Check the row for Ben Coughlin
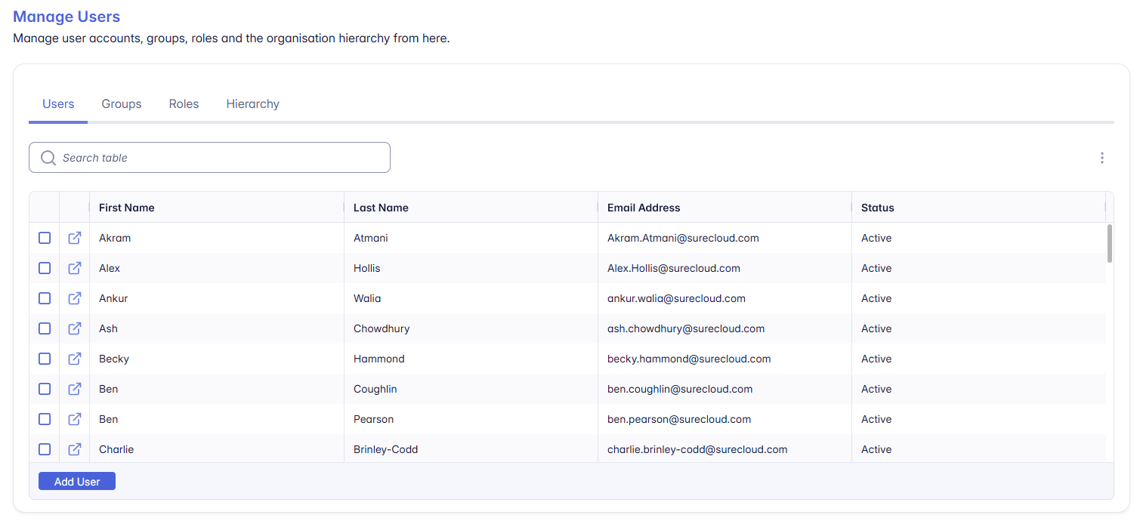Viewport: 1137px width, 521px height. coord(44,388)
